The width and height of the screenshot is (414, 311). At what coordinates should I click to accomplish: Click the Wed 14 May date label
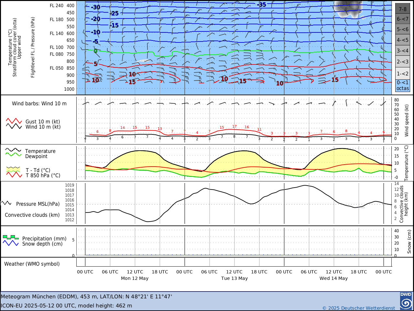(333, 278)
